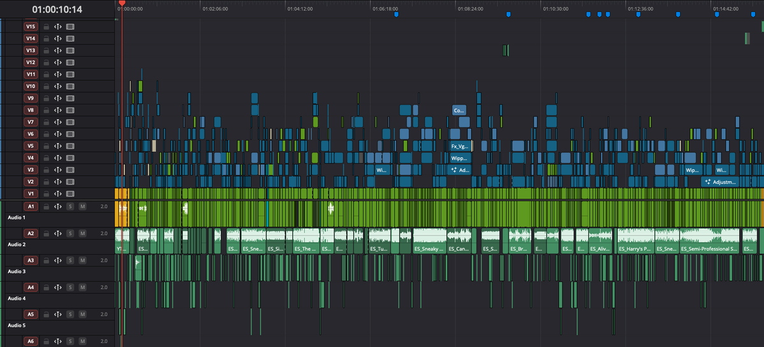Select the V1 track destination button
This screenshot has width=764, height=347.
pyautogui.click(x=31, y=194)
